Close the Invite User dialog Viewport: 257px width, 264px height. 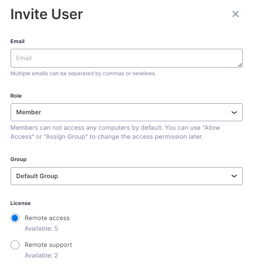[x=235, y=14]
